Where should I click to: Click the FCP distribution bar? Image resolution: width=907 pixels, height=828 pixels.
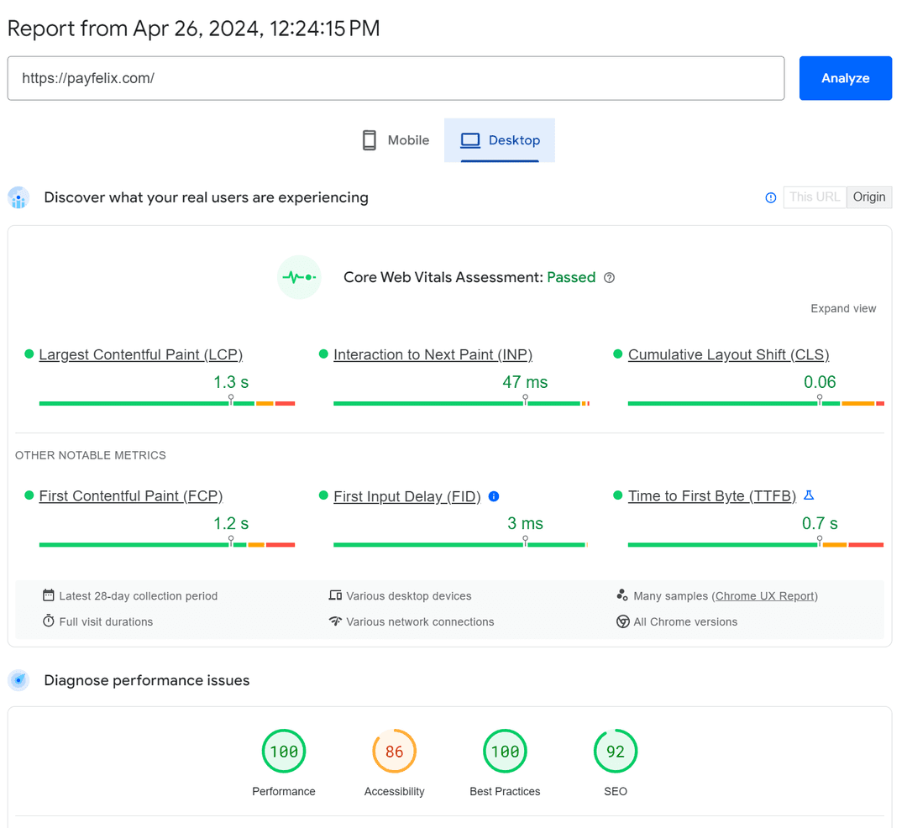tap(167, 545)
